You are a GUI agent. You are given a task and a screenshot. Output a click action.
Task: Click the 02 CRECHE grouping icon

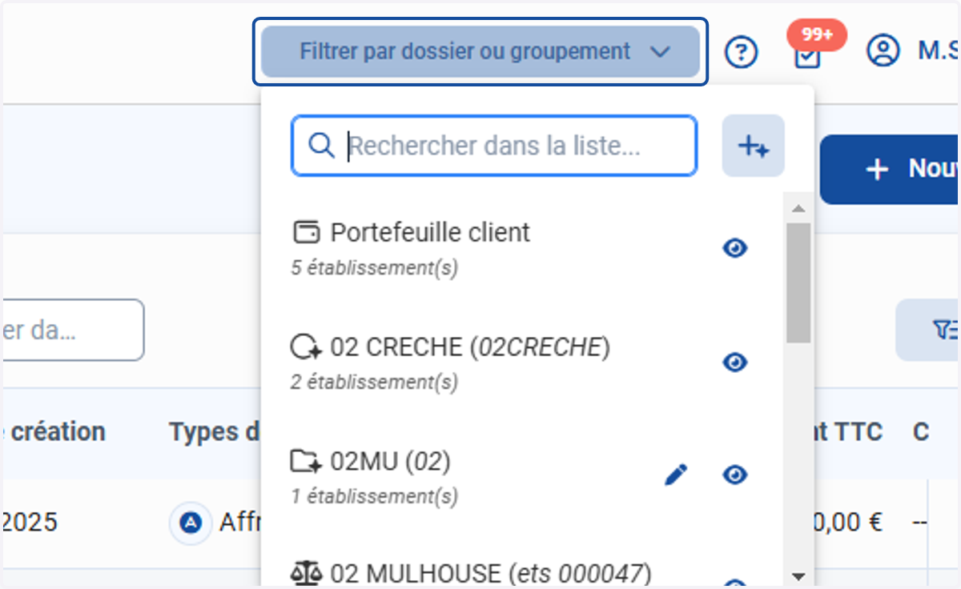pos(305,347)
